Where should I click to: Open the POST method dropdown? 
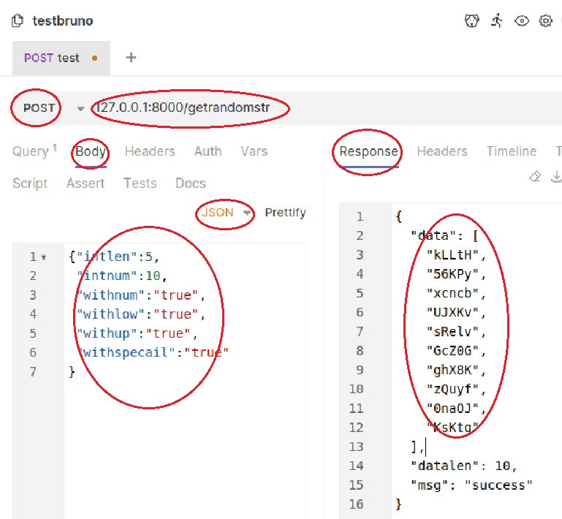tap(80, 108)
